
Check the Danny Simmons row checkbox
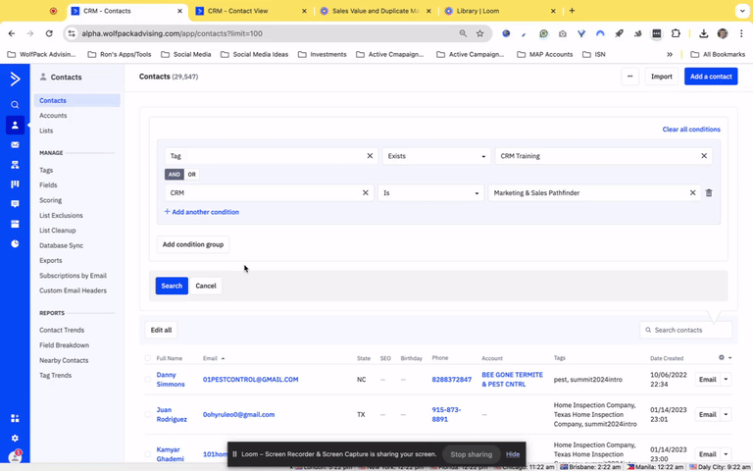[x=147, y=379]
